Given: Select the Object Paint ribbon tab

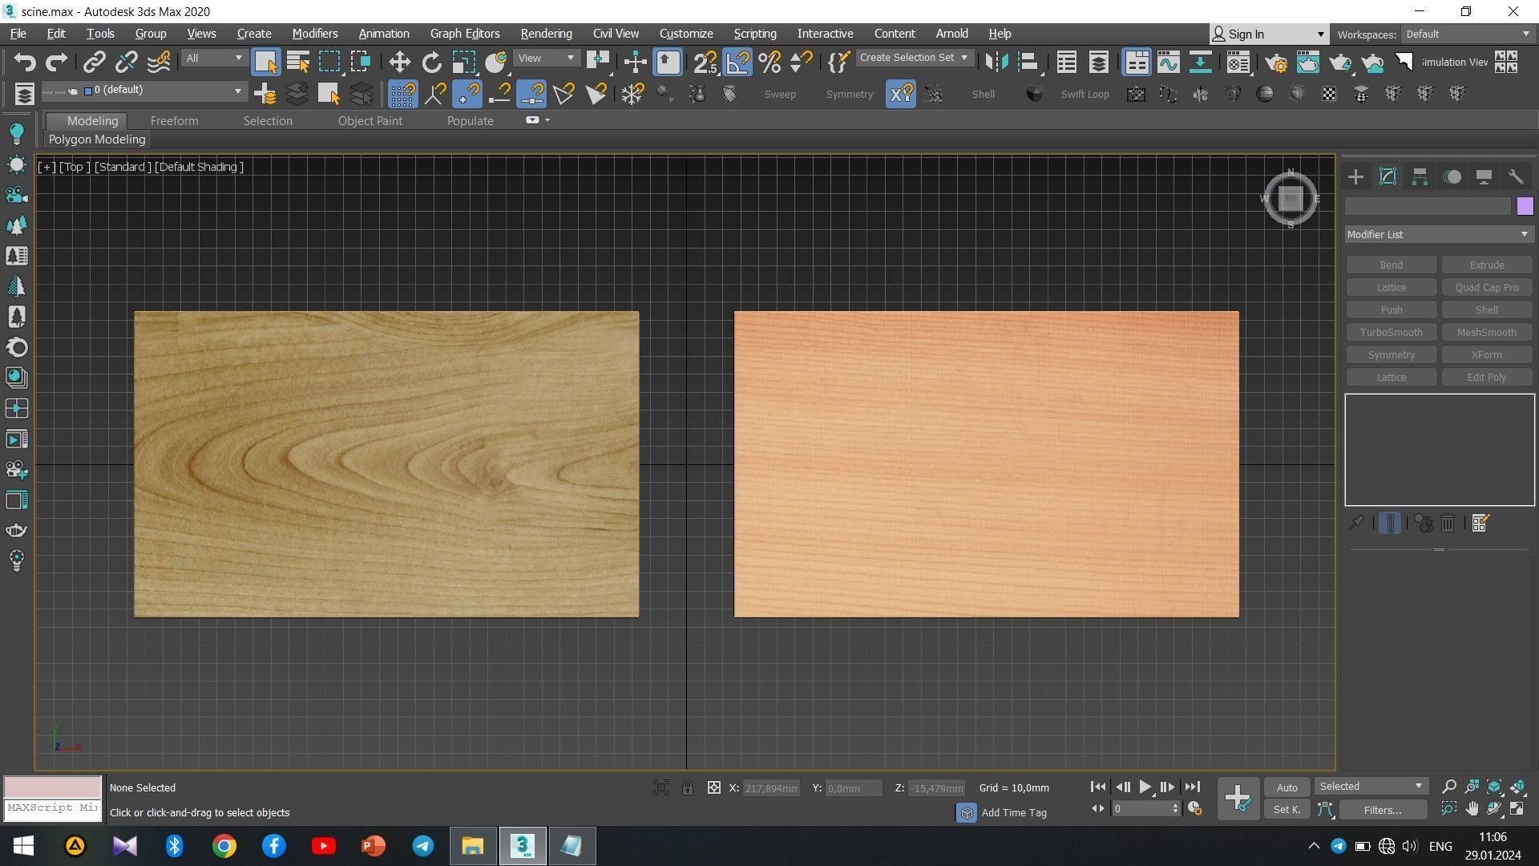Looking at the screenshot, I should coord(370,121).
